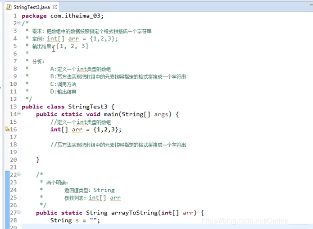Click the 'main' method name on line 14
This screenshot has width=313, height=229.
[x=111, y=114]
